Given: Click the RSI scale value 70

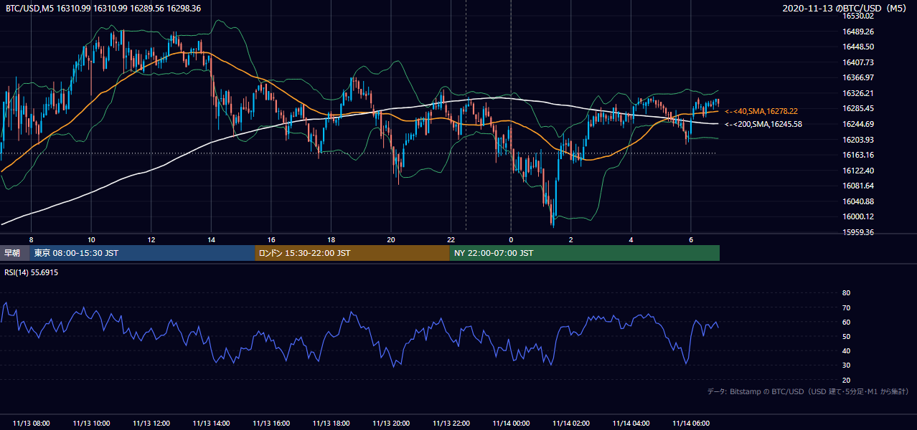Looking at the screenshot, I should (x=846, y=307).
